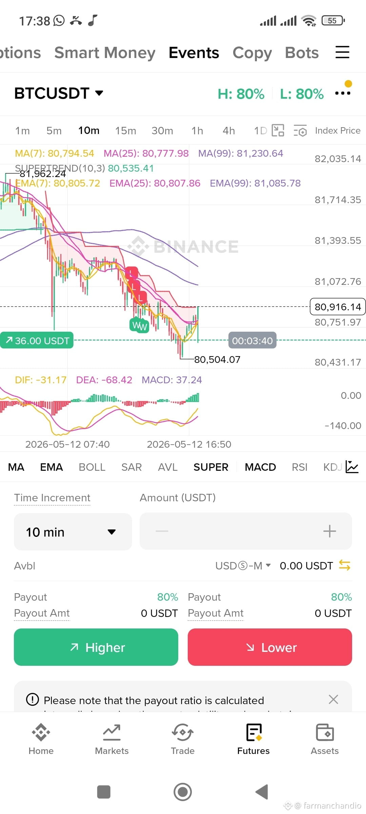Viewport: 366px width, 814px height.
Task: Toggle the SUPER indicator
Action: (211, 467)
